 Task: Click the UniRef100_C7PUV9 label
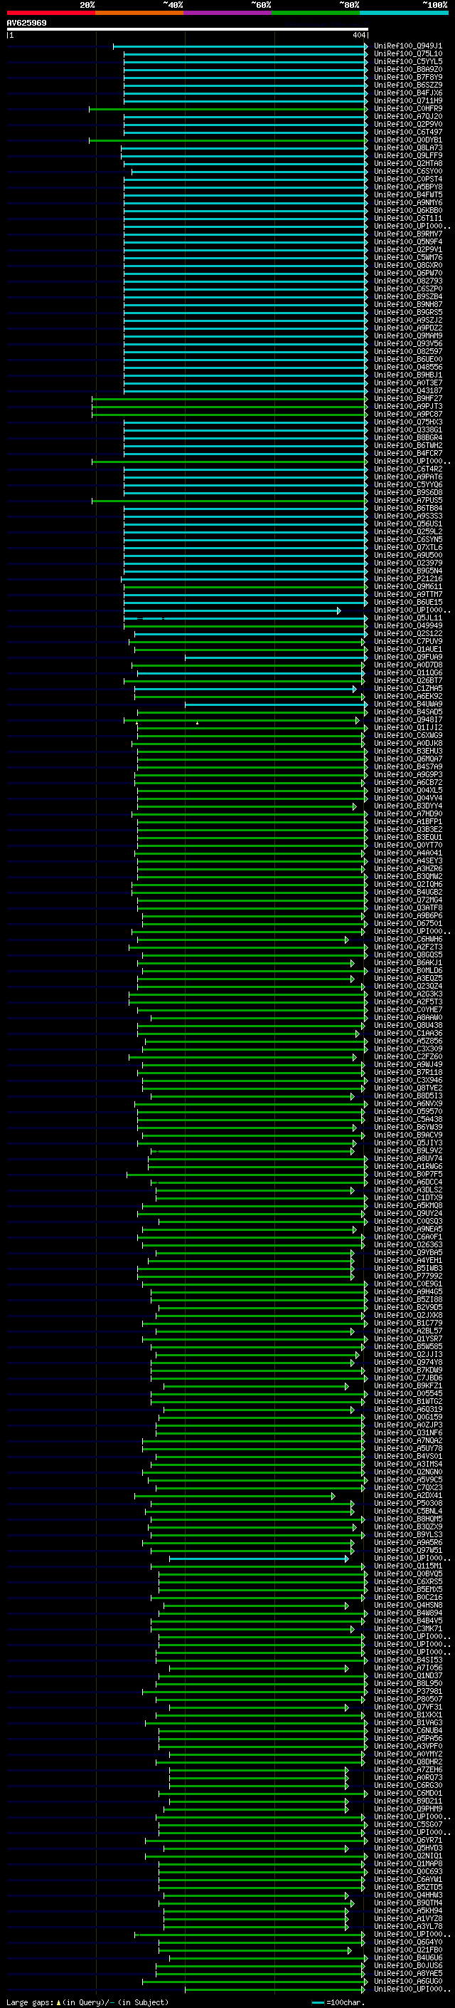click(407, 642)
